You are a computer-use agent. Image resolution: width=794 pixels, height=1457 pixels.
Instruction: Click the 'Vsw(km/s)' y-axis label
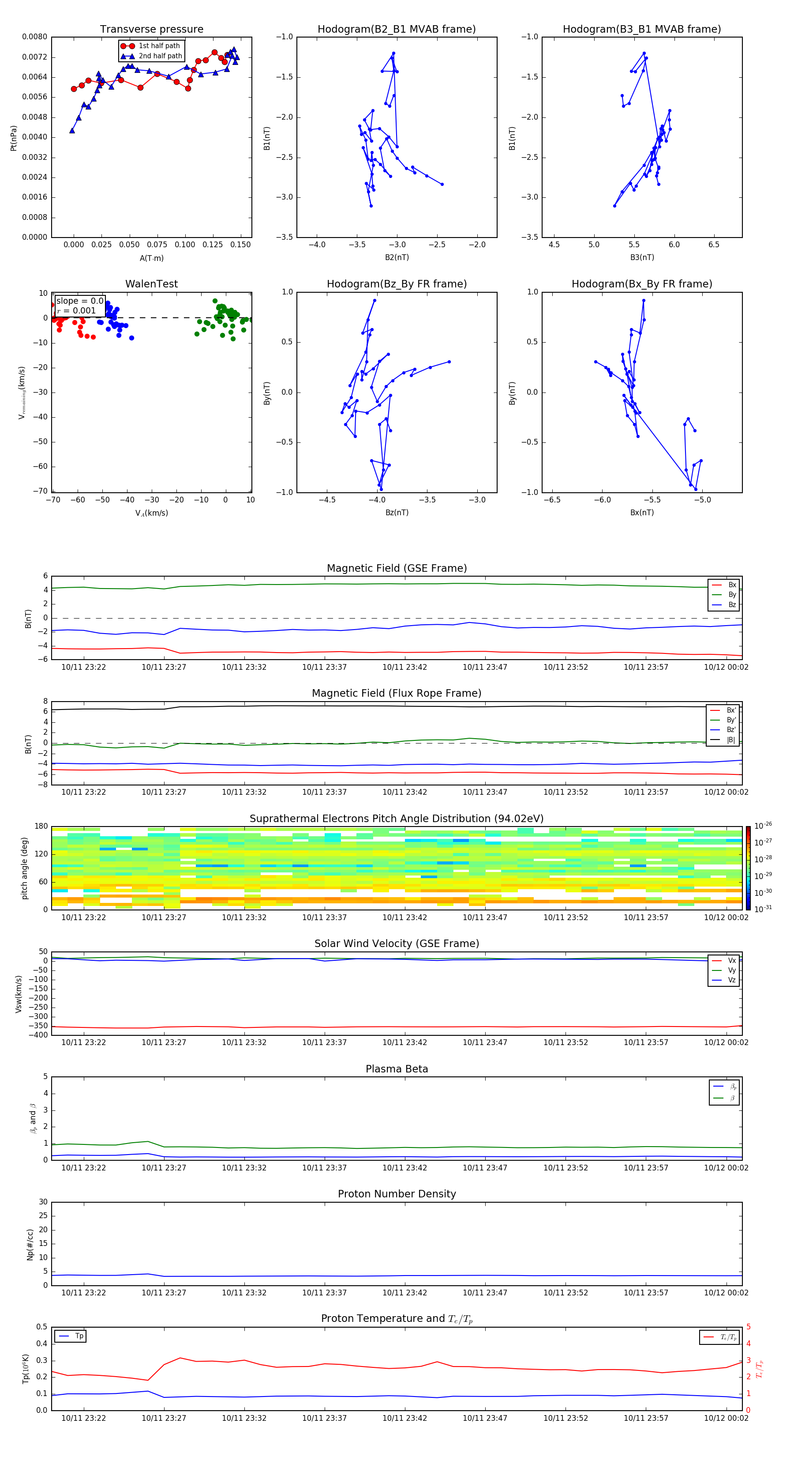[19, 994]
